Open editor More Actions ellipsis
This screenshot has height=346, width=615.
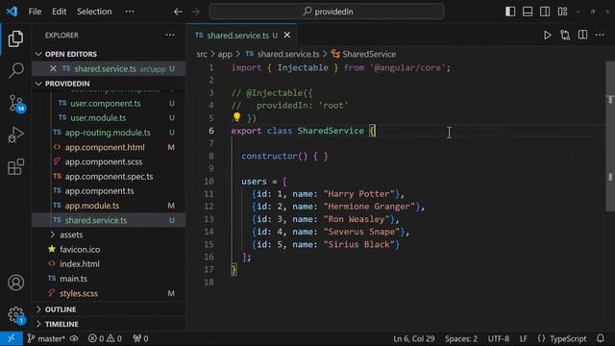[x=600, y=35]
